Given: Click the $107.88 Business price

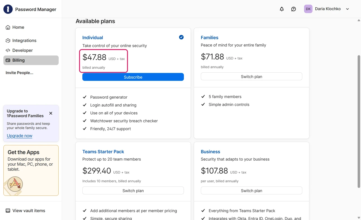Looking at the screenshot, I should pyautogui.click(x=214, y=171).
